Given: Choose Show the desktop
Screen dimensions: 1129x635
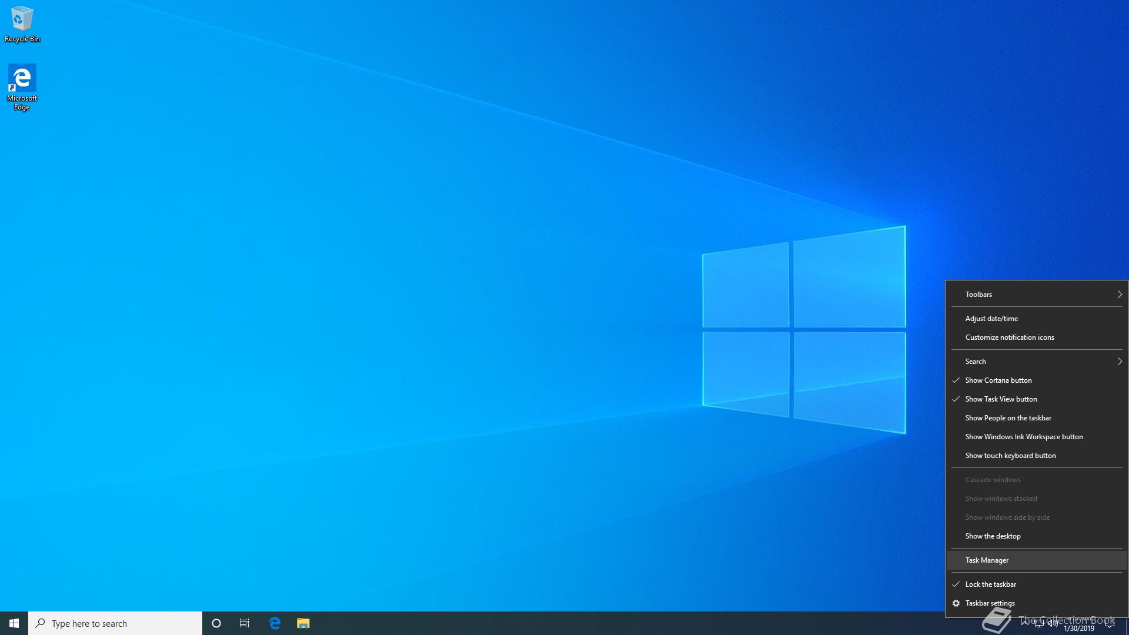Looking at the screenshot, I should (1037, 536).
